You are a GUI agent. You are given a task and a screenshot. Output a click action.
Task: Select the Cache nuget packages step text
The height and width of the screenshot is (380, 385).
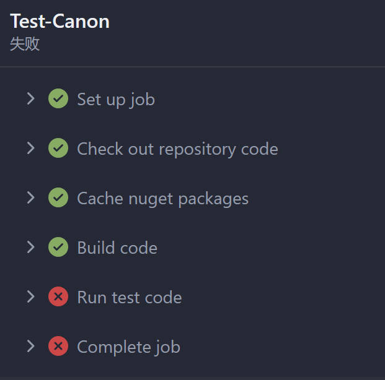coord(163,199)
